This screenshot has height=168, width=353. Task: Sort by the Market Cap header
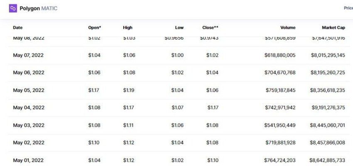333,28
